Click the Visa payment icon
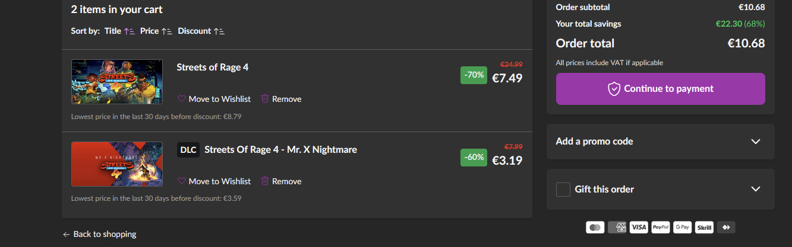Viewport: 792px width, 247px height. [639, 227]
